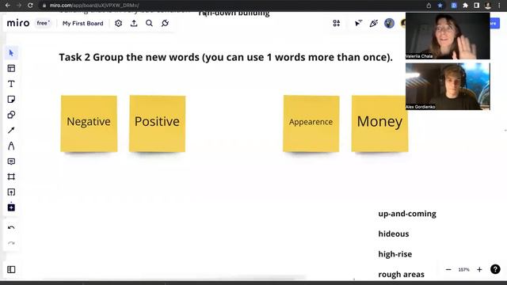Select the connection line tool
The width and height of the screenshot is (507, 285).
tap(11, 130)
